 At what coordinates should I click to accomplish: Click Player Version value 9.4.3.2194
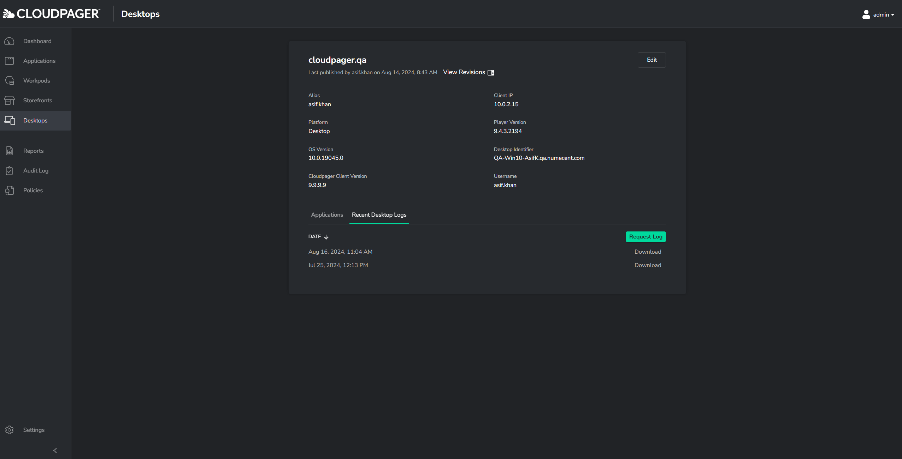pyautogui.click(x=508, y=131)
